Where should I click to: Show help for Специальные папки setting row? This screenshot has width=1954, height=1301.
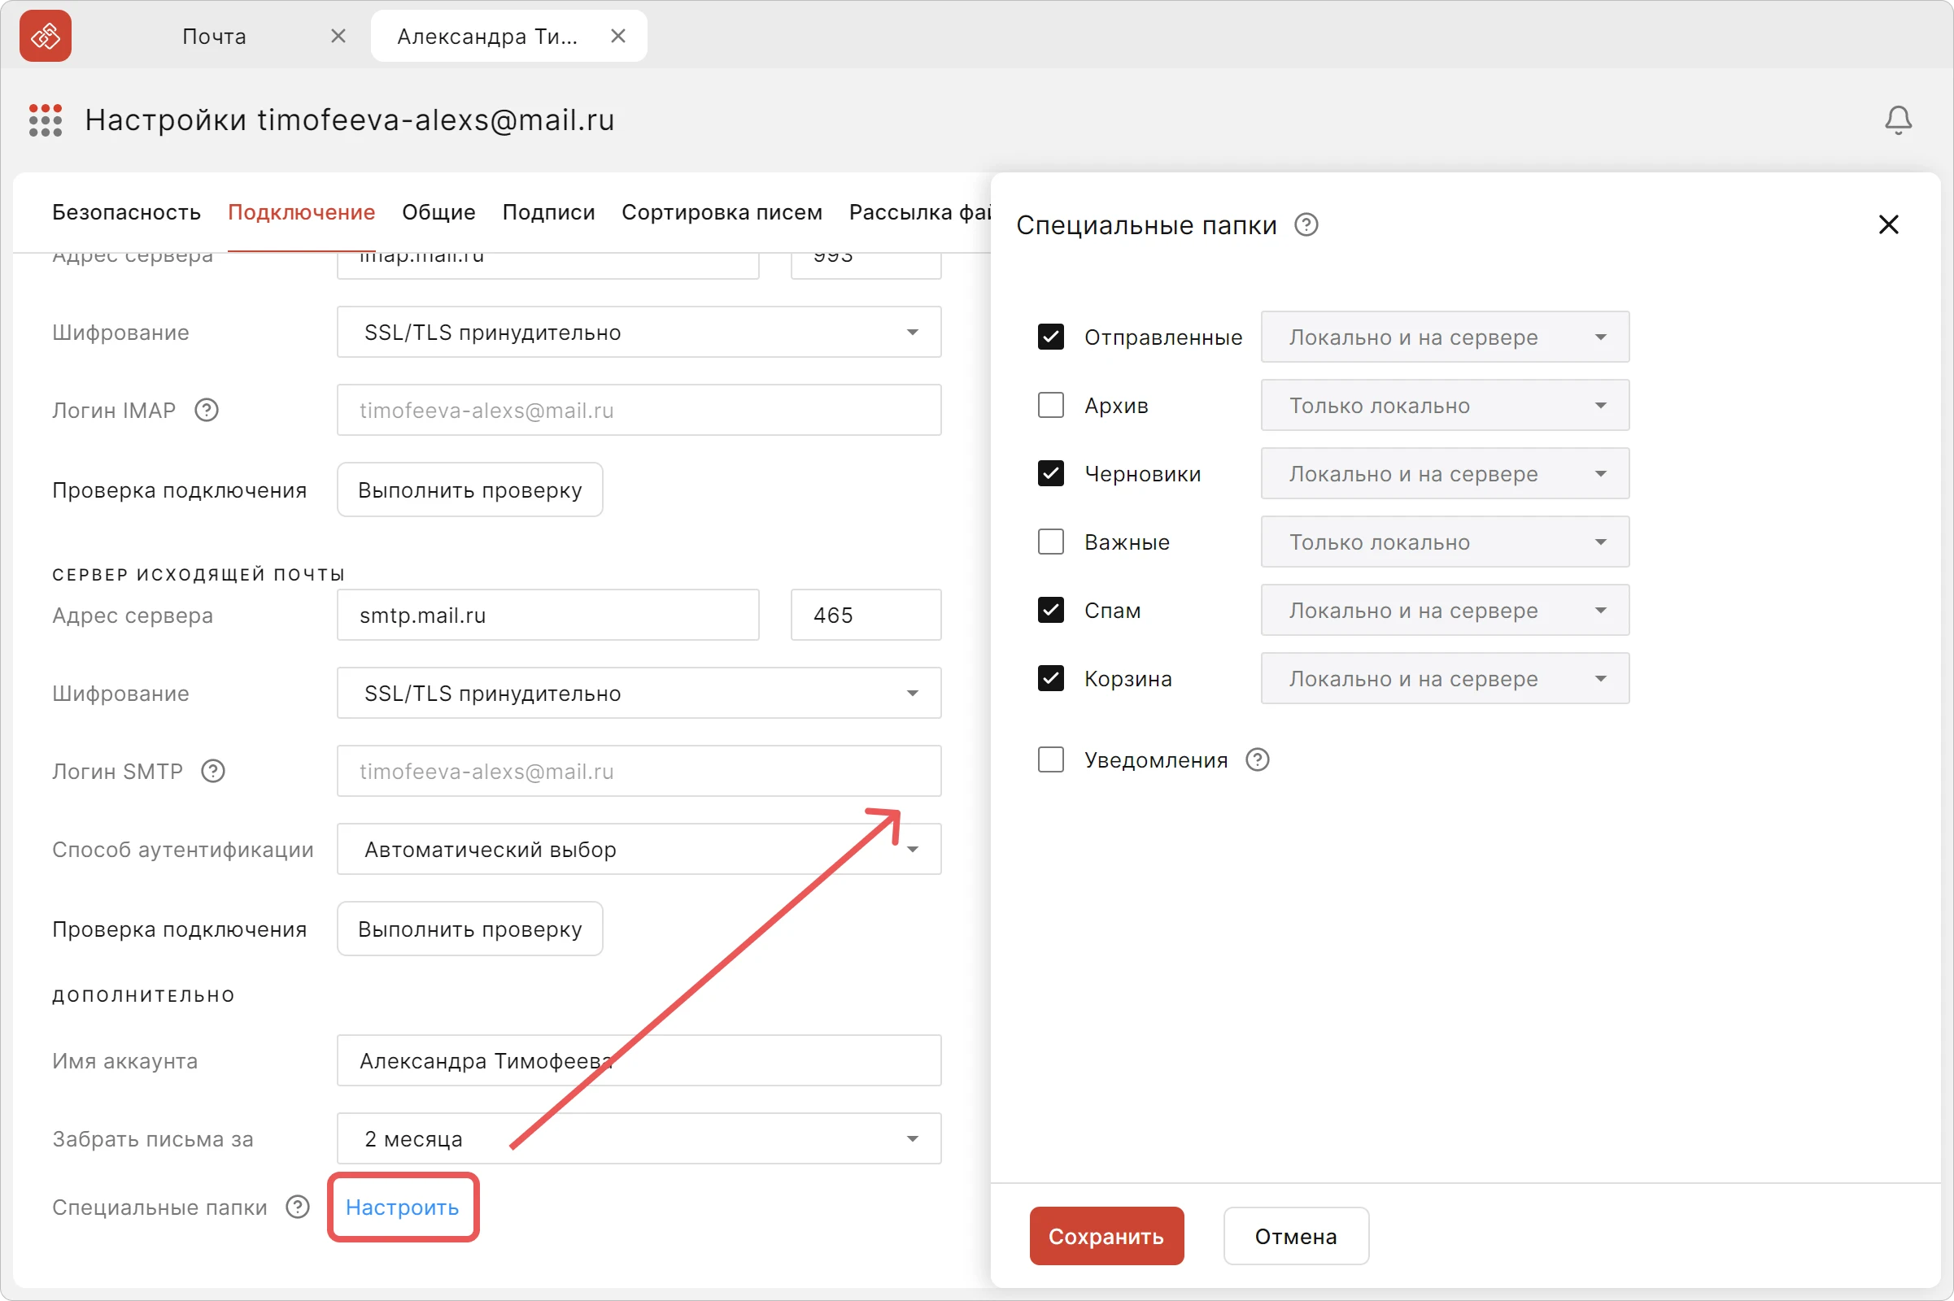click(x=297, y=1207)
